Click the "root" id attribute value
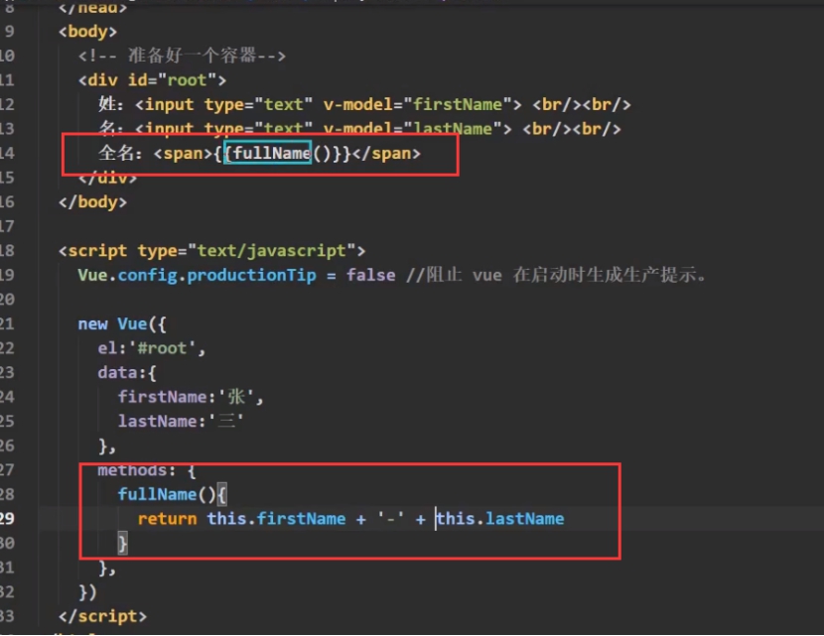Screen dimensions: 824x636 tap(187, 79)
